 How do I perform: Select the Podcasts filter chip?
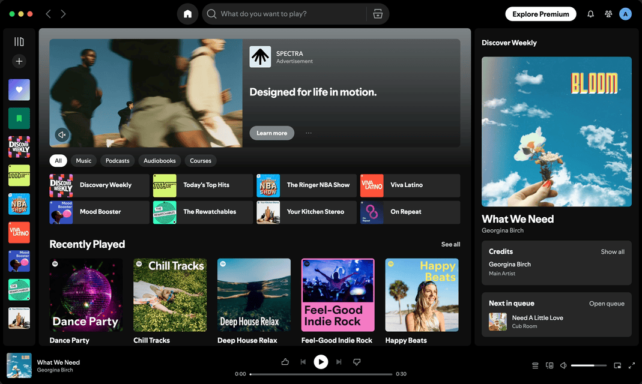118,161
